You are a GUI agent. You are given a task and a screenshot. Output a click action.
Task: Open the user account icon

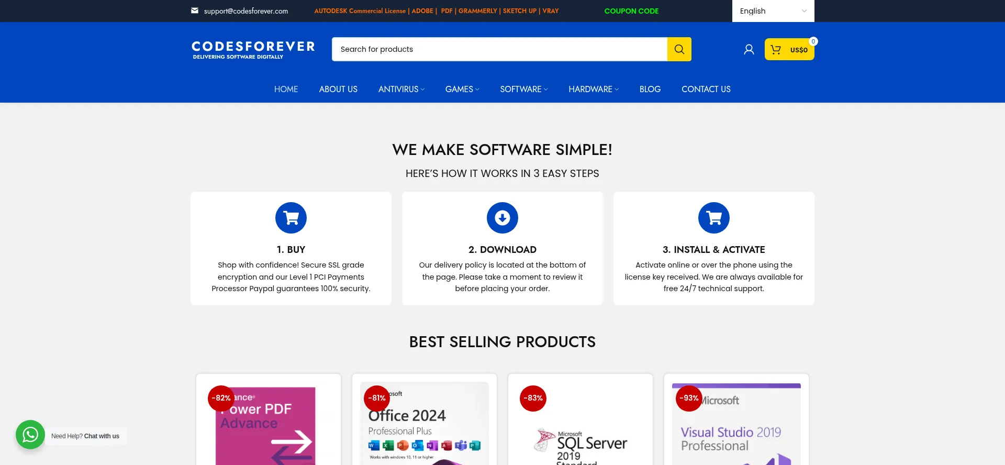749,49
